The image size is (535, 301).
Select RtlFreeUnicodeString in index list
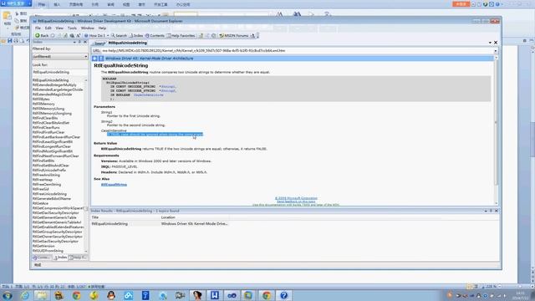click(49, 194)
